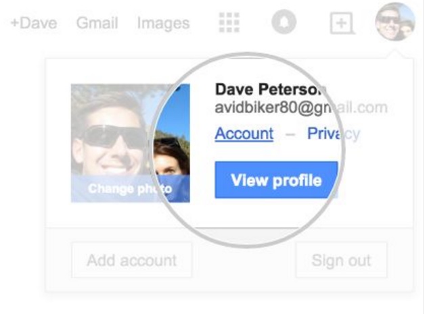Open the Images link

(x=163, y=23)
